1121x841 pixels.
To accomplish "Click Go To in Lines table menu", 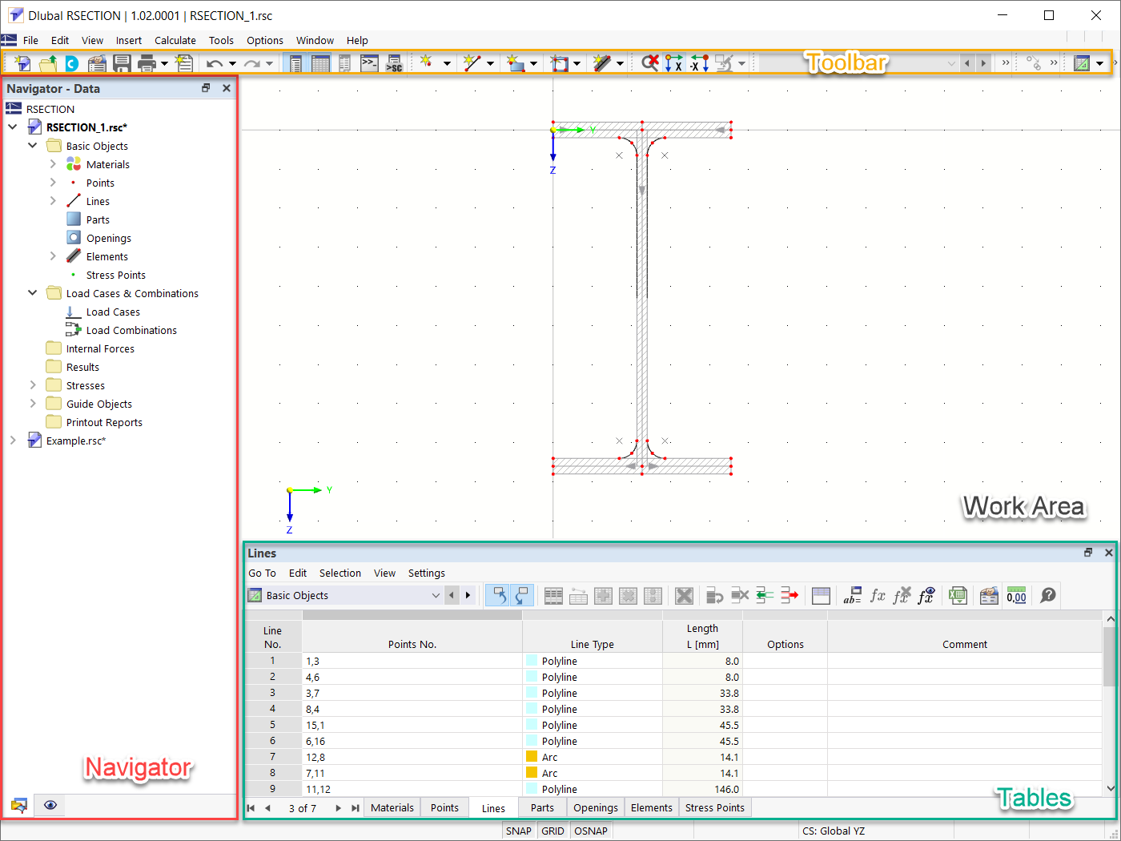I will click(x=262, y=573).
